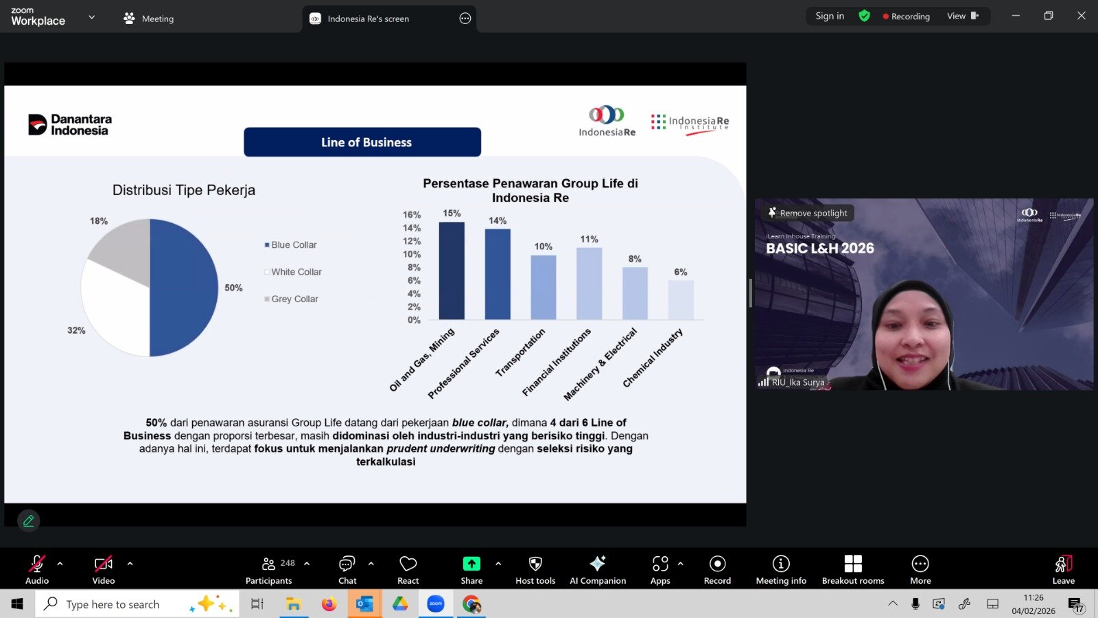
Task: Click Remove spotlight on speaker video
Action: [x=808, y=213]
